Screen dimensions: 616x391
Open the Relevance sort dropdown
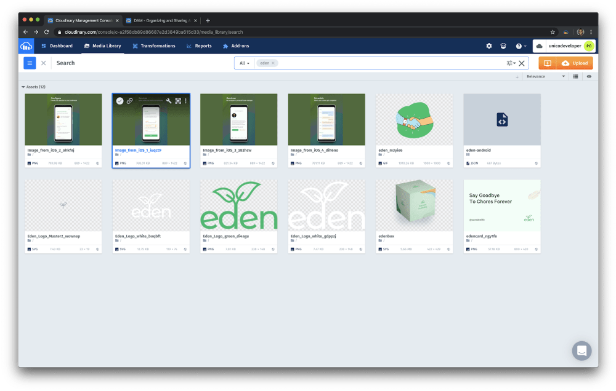coord(546,76)
